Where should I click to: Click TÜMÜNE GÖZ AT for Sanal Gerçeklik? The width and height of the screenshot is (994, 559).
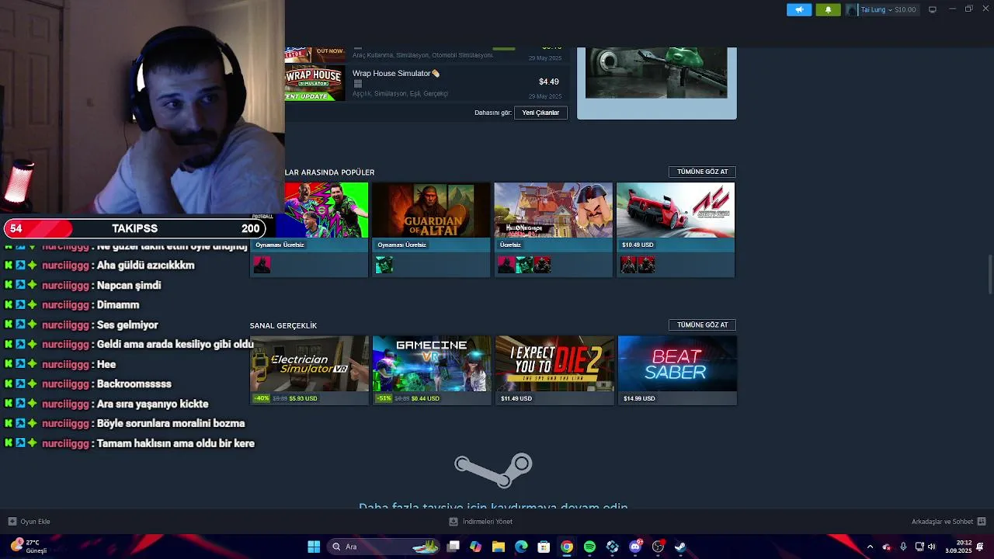pyautogui.click(x=702, y=325)
